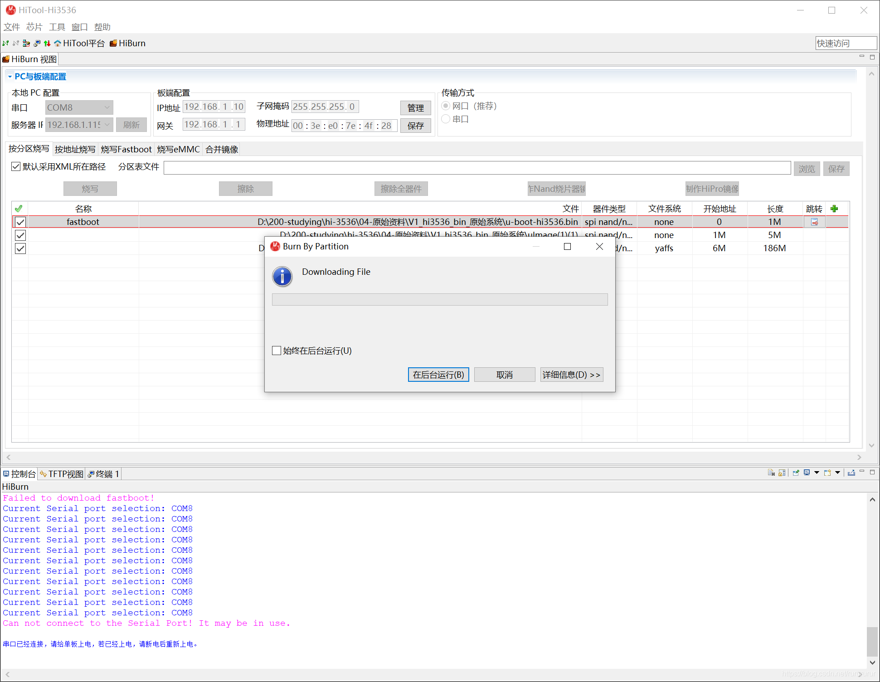The width and height of the screenshot is (880, 682).
Task: Click the HiBurn toolbar icon
Action: coord(113,44)
